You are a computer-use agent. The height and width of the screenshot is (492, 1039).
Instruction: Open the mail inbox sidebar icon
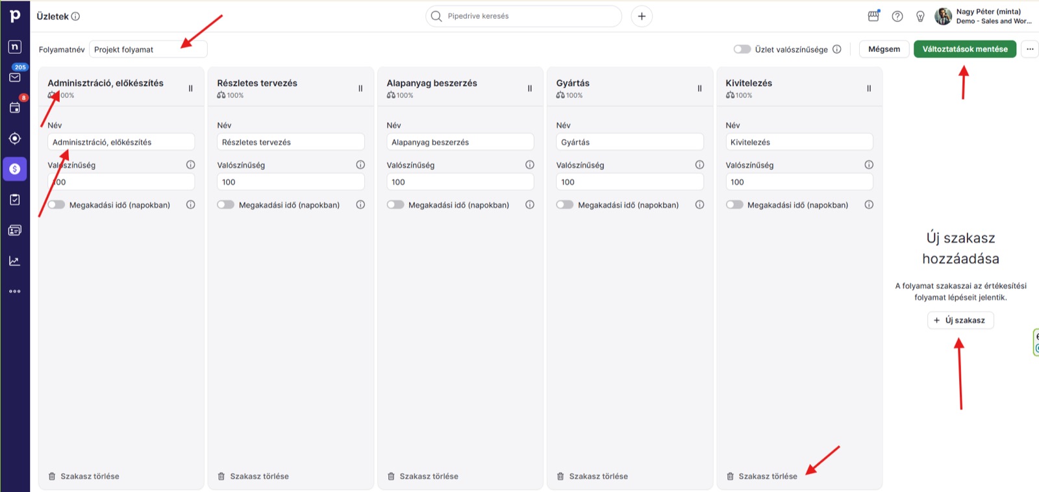pyautogui.click(x=15, y=77)
